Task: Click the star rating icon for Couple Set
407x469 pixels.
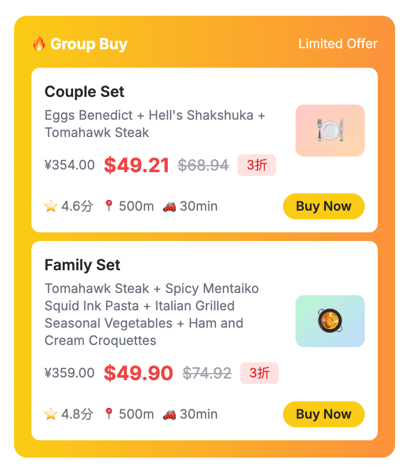Action: (51, 206)
